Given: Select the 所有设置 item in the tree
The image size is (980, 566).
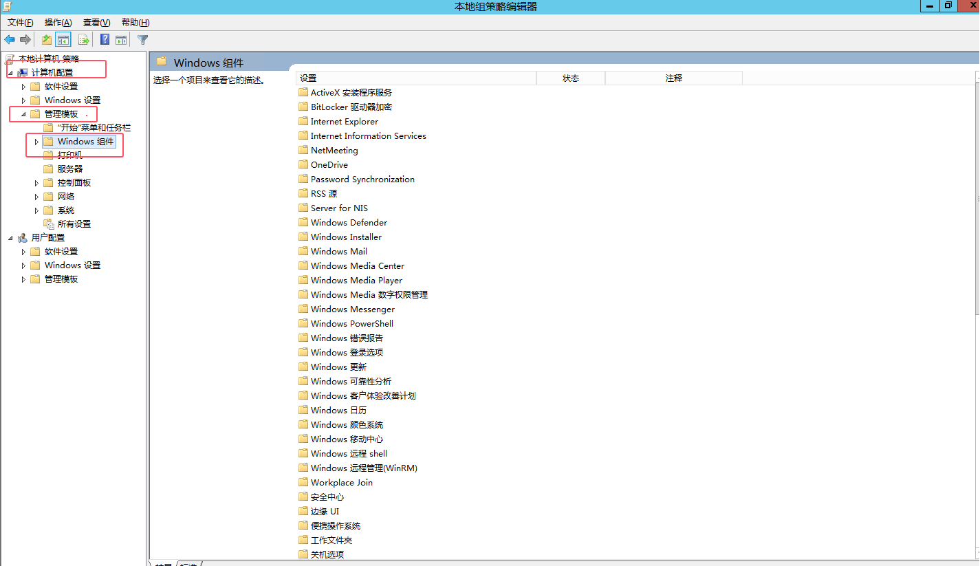Looking at the screenshot, I should pos(74,223).
